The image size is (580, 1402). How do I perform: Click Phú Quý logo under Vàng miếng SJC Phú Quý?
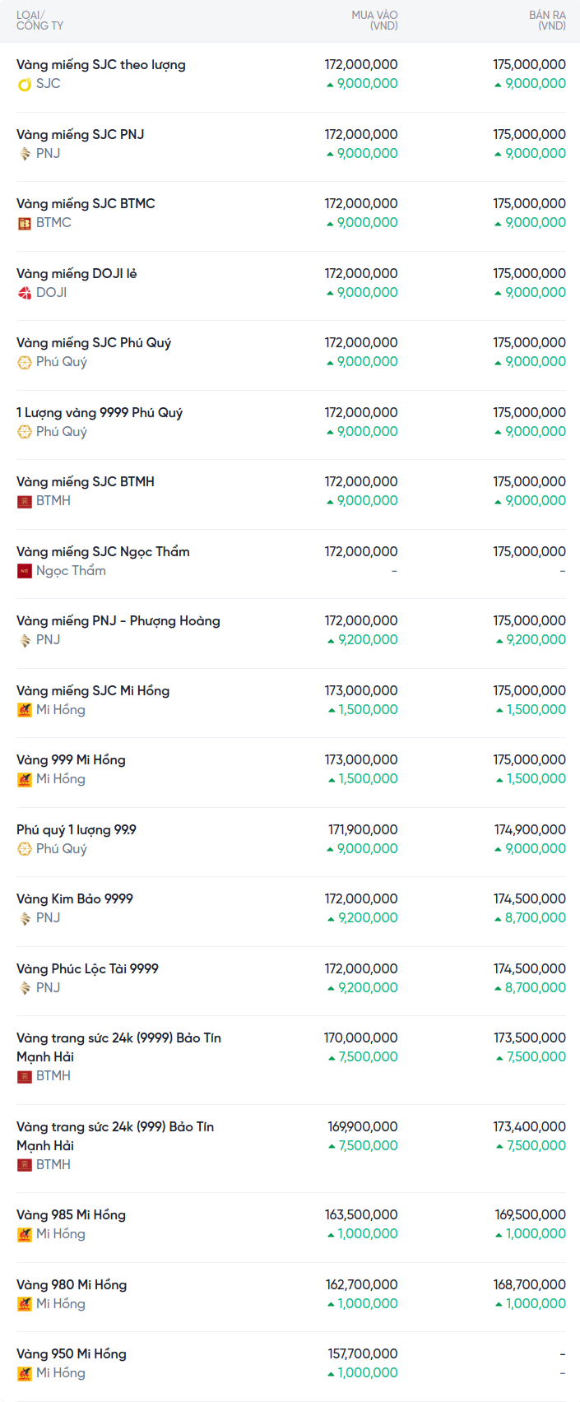[25, 362]
